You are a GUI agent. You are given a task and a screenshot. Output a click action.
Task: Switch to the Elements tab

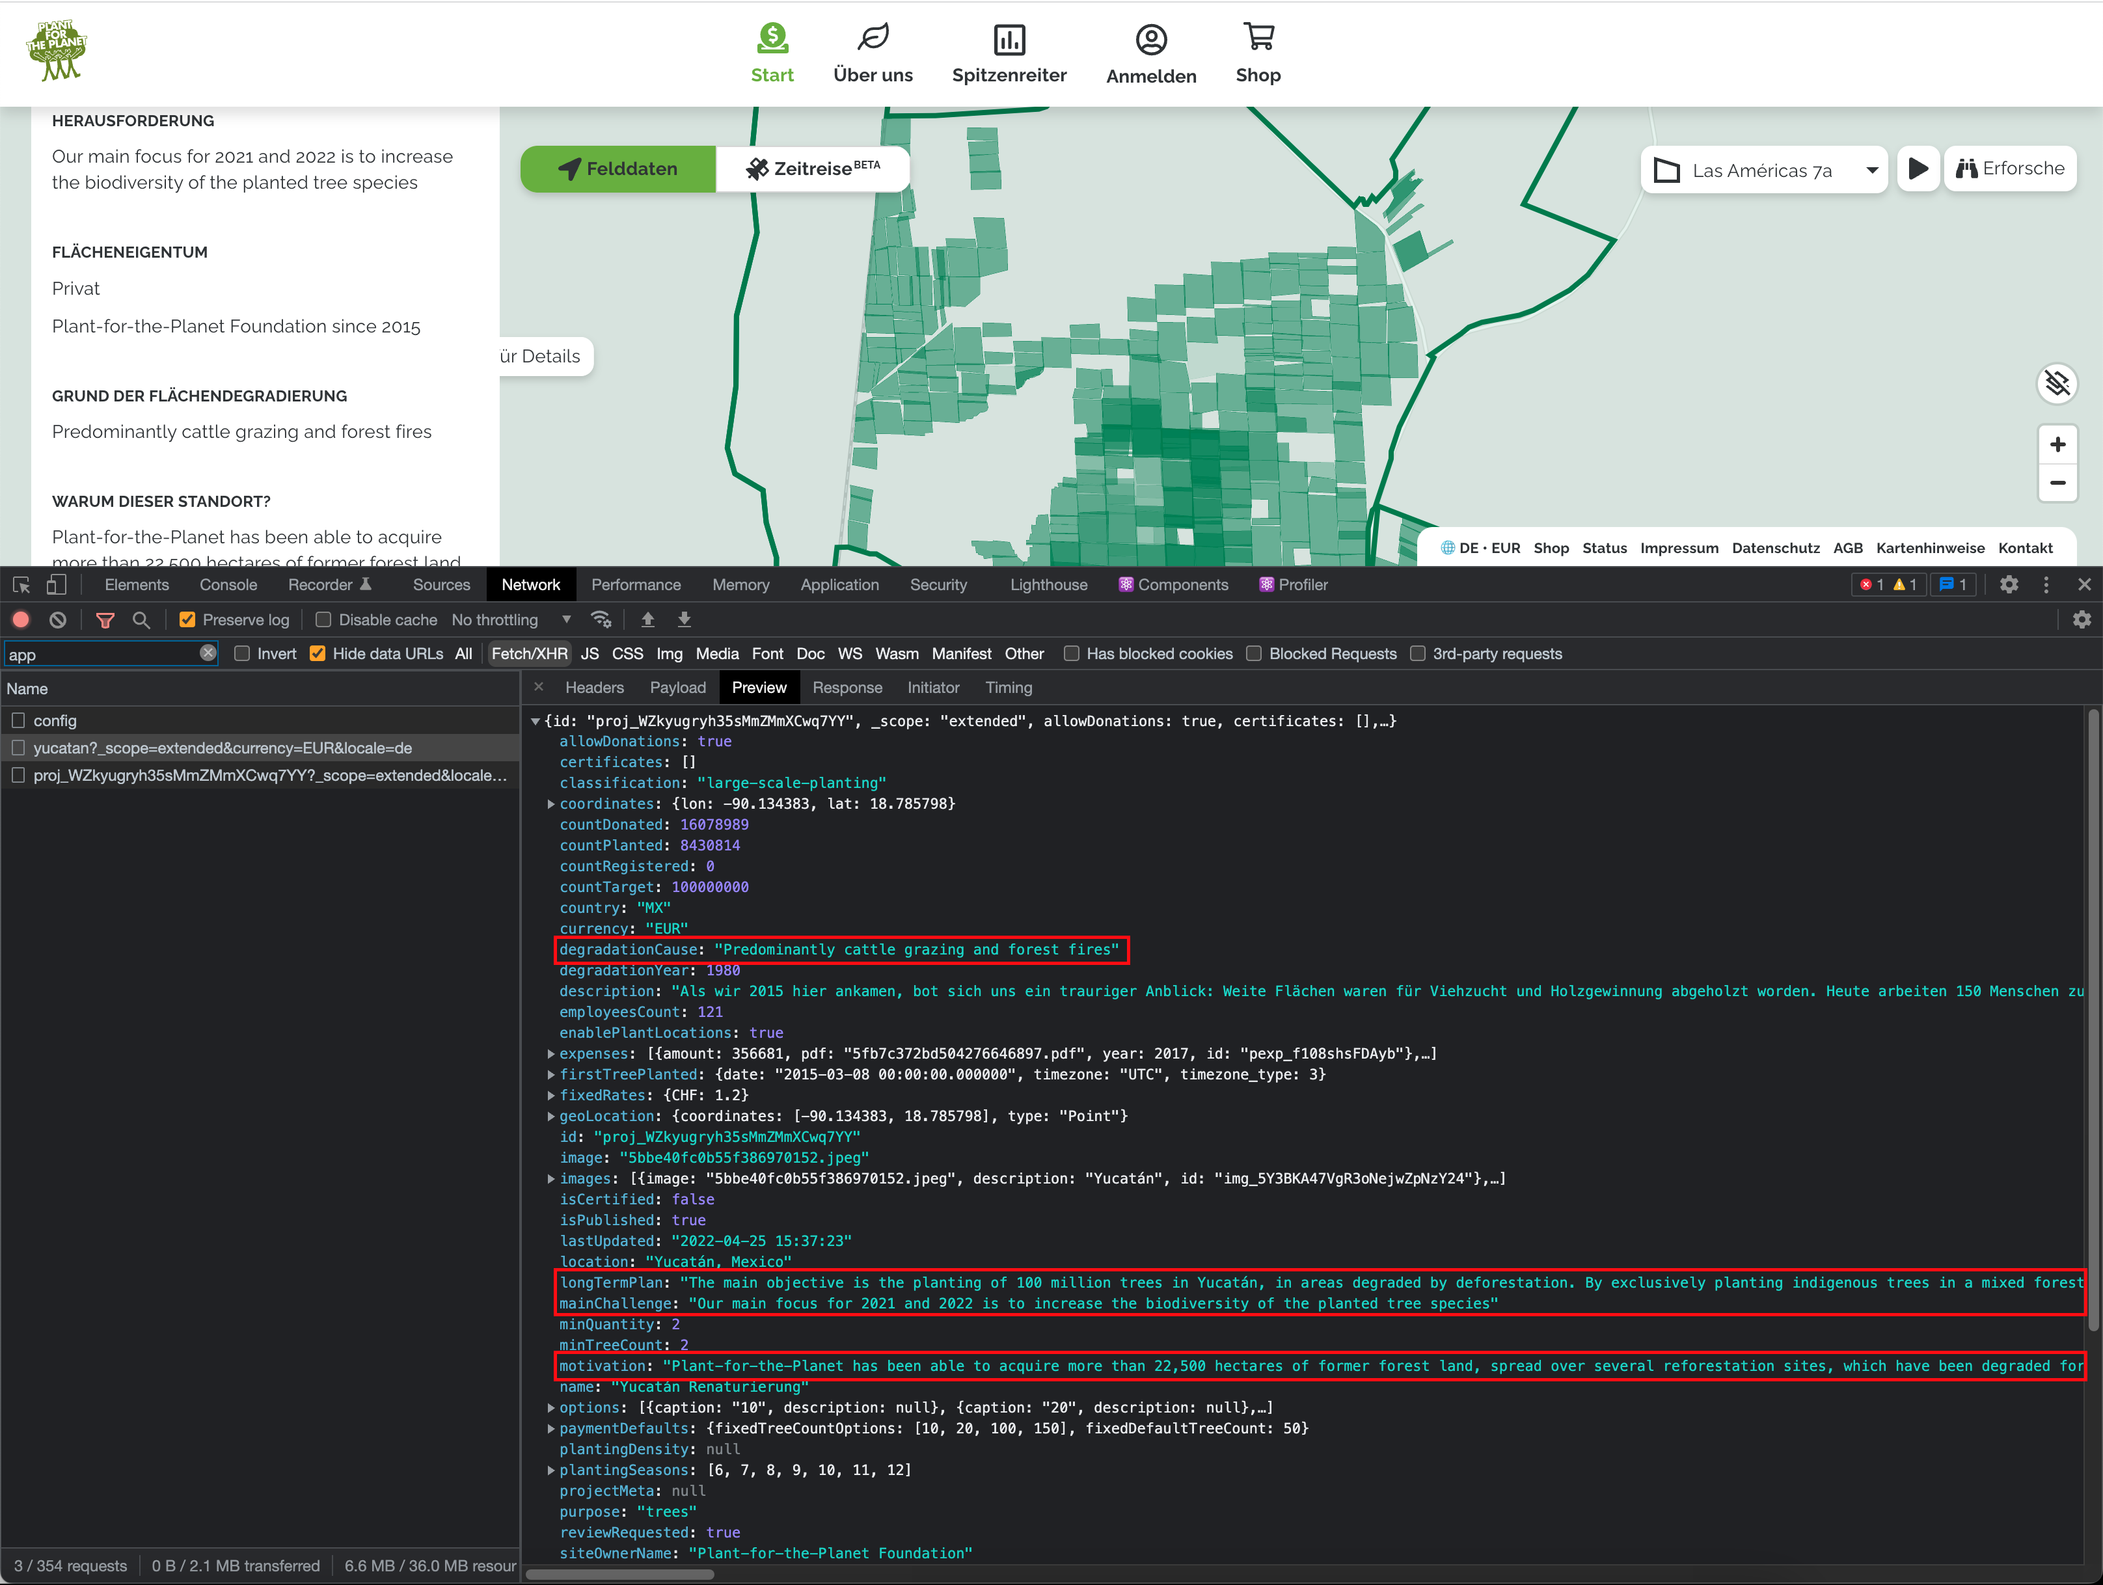[x=137, y=585]
